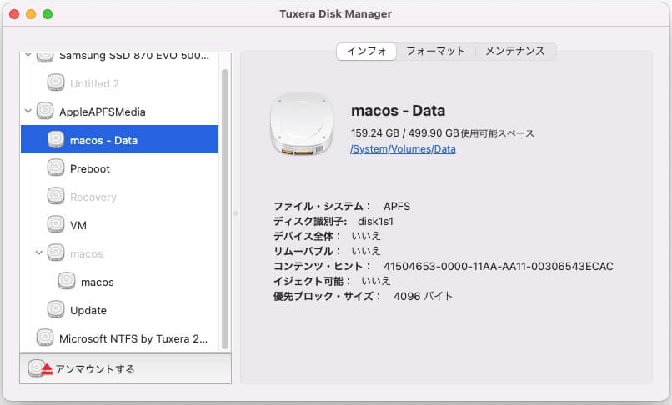
Task: Click the Tuxera Disk Manager window title
Action: click(335, 14)
